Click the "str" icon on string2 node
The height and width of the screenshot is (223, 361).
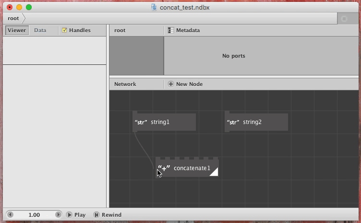pos(233,122)
